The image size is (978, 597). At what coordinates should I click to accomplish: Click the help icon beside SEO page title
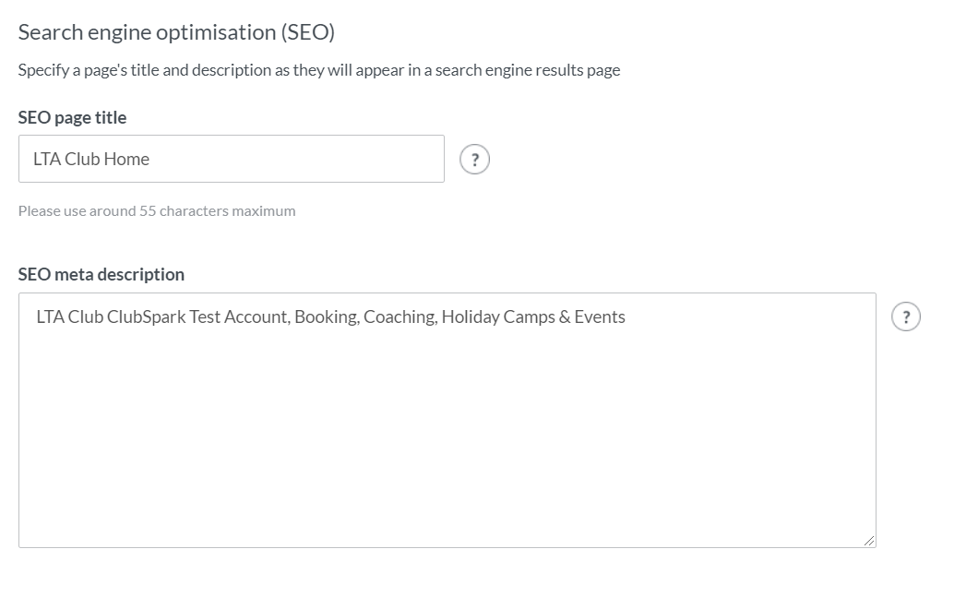[x=474, y=160]
